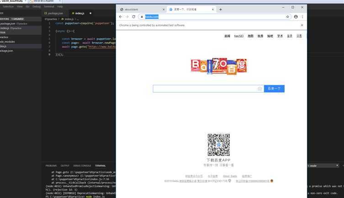Open the View menu in VS Code

coord(20,6)
